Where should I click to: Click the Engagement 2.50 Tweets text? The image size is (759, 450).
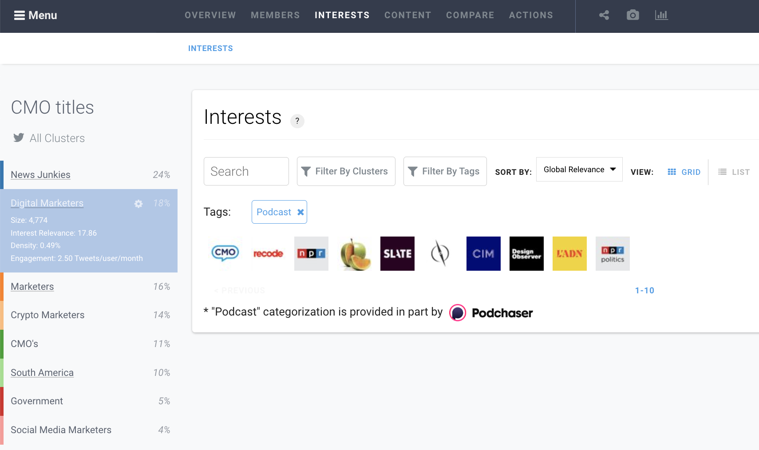pos(77,258)
